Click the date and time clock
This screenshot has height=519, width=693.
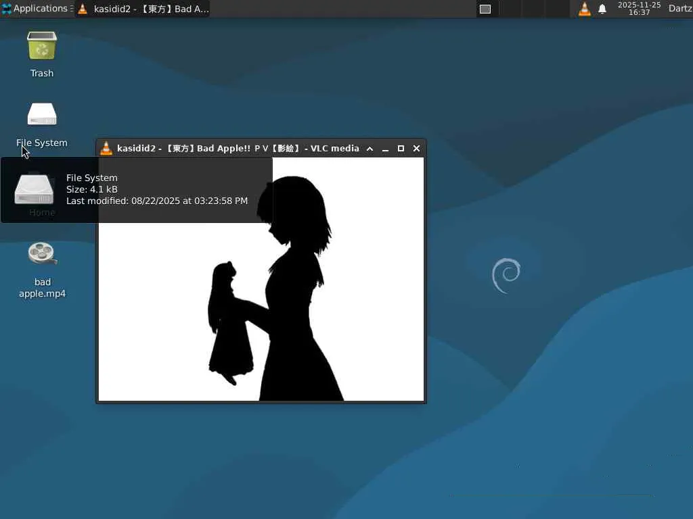639,8
